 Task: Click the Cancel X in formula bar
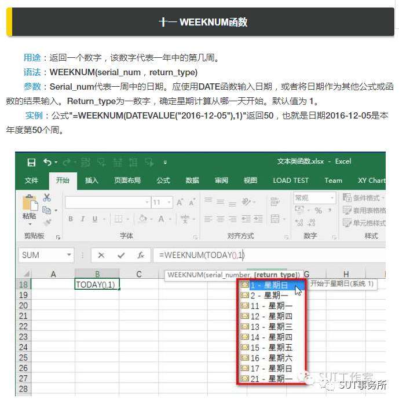101,255
